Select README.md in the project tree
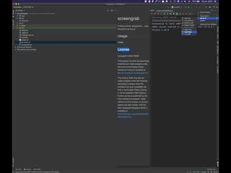The image size is (231, 173). (26, 42)
